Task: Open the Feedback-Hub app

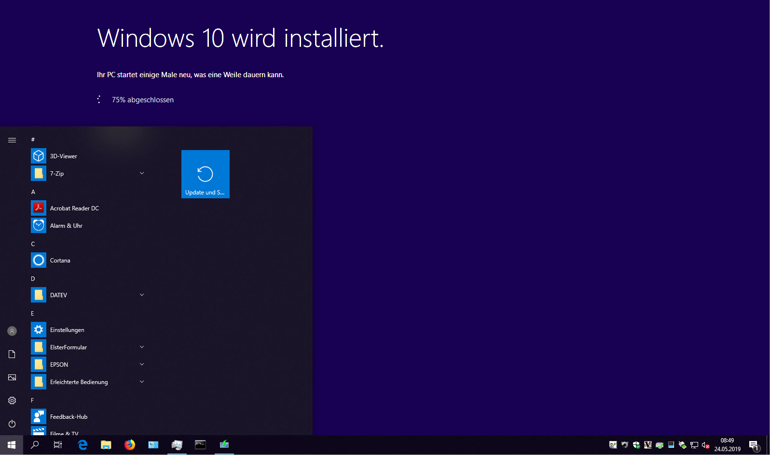Action: (69, 417)
